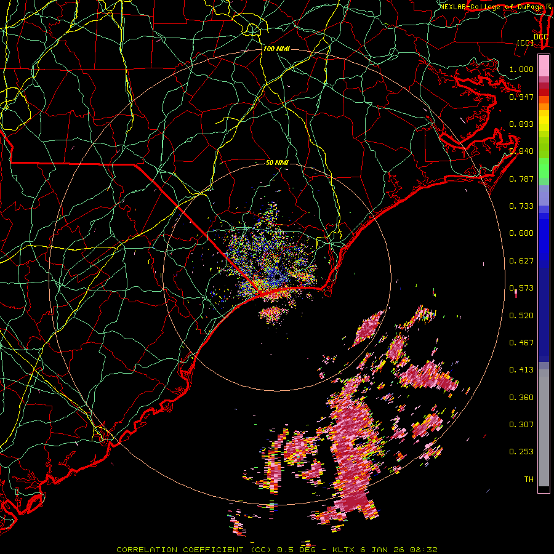Select the 0.893 scale value
The width and height of the screenshot is (554, 554).
tap(521, 124)
